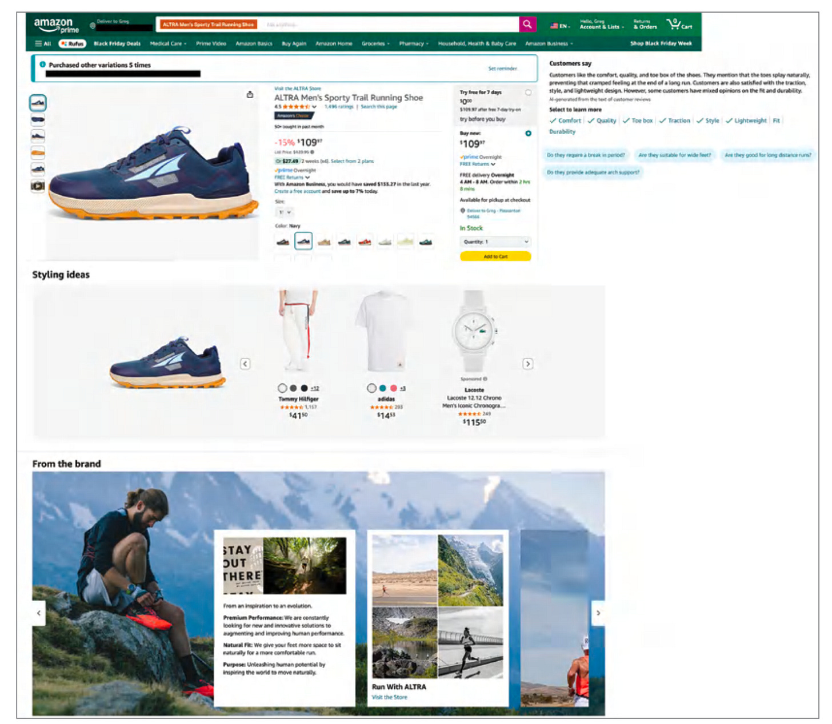The height and width of the screenshot is (724, 832).
Task: Select the Buy new radio option
Action: tap(528, 134)
